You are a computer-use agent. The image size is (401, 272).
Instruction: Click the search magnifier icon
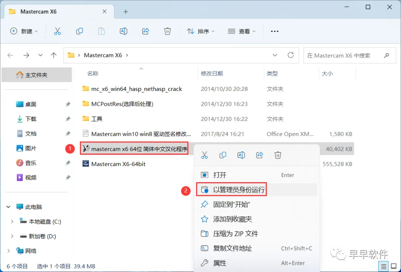click(387, 55)
